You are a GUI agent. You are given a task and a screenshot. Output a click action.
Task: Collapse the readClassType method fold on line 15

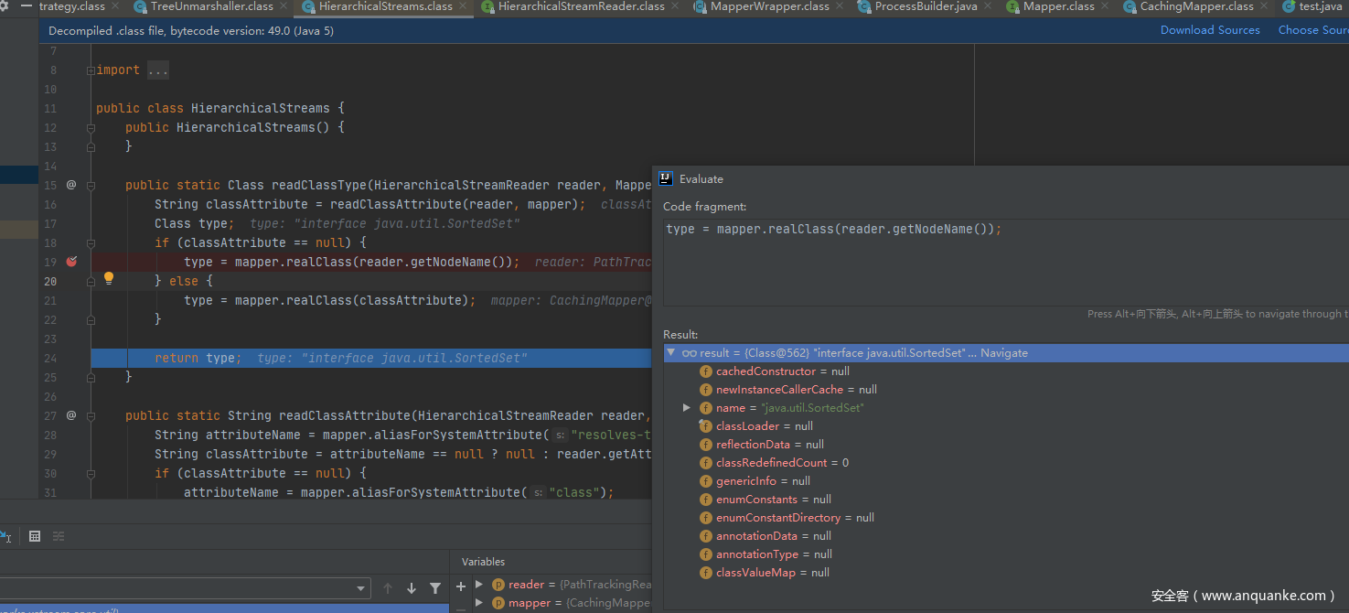click(91, 185)
